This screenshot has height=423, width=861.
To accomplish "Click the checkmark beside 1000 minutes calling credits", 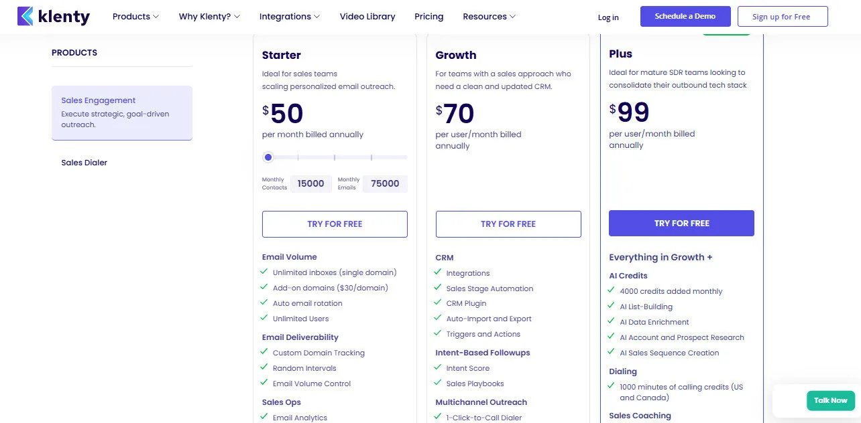I will pyautogui.click(x=611, y=386).
